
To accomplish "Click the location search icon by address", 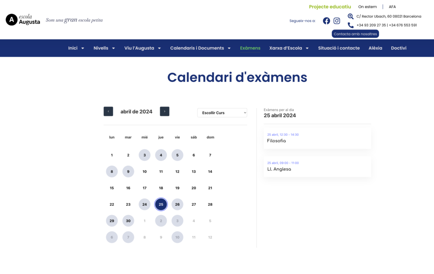I will [x=351, y=17].
